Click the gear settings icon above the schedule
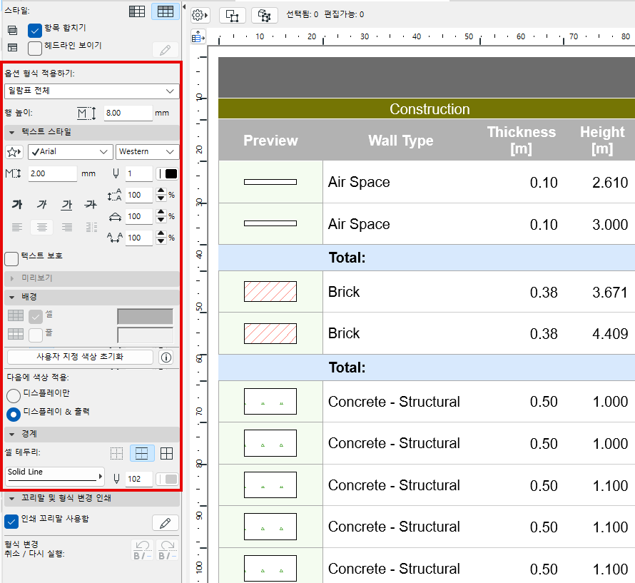 (198, 14)
